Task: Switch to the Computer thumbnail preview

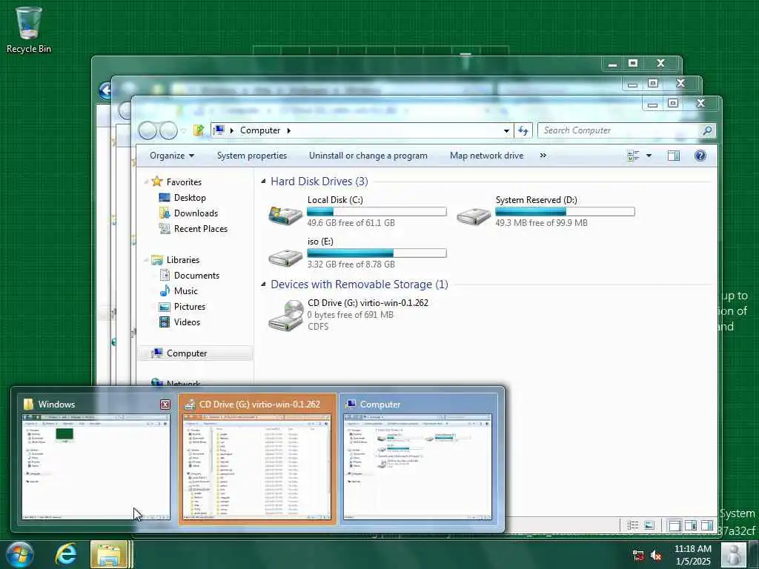Action: point(418,459)
